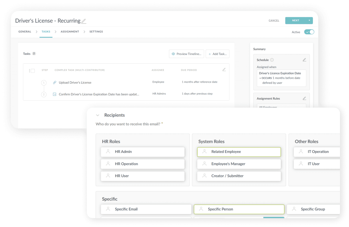
Task: Go to the General tab
Action: (24, 32)
